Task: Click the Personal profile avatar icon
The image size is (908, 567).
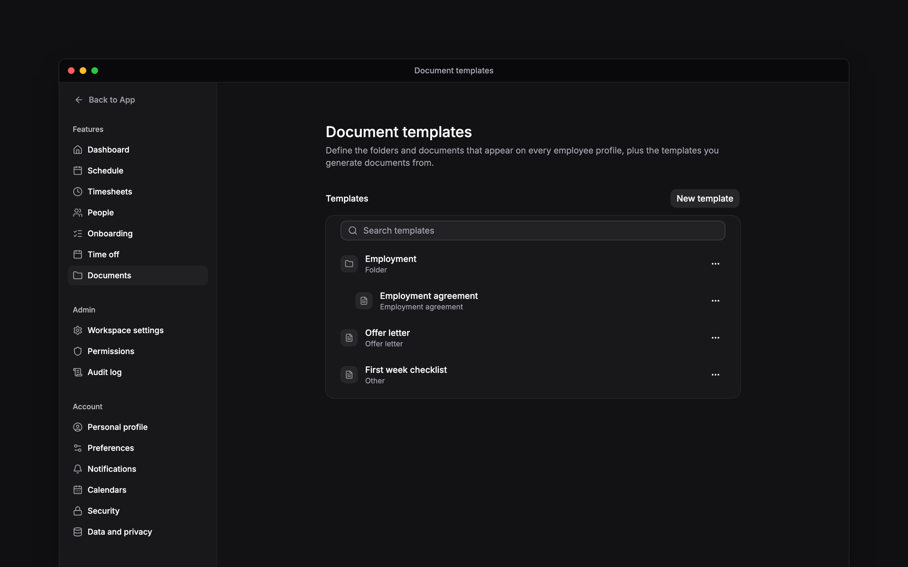Action: 78,427
